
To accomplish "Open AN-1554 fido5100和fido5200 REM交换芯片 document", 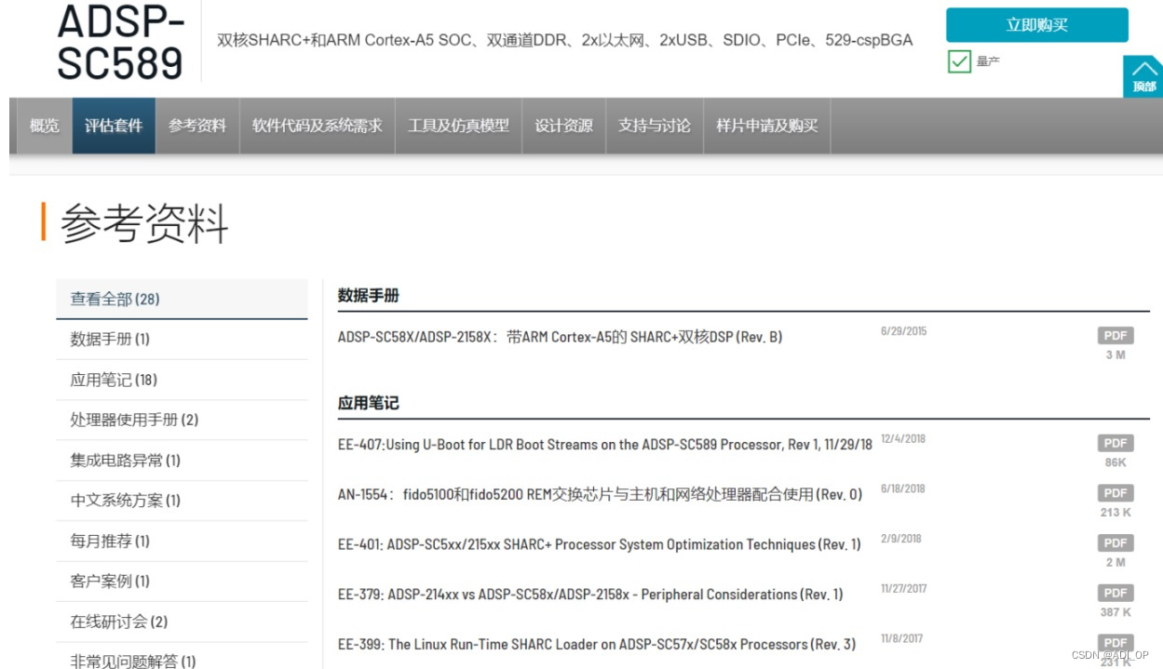I will 600,494.
